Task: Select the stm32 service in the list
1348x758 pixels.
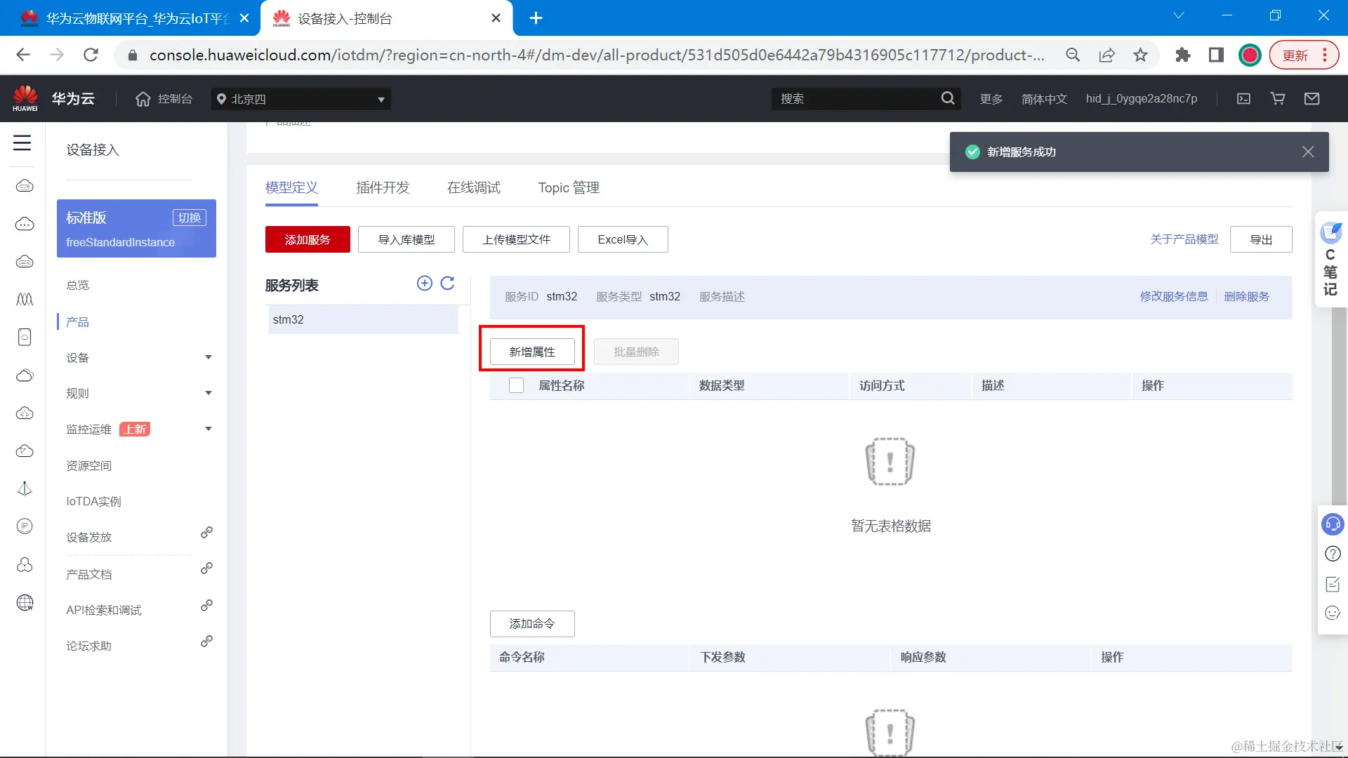Action: click(363, 319)
